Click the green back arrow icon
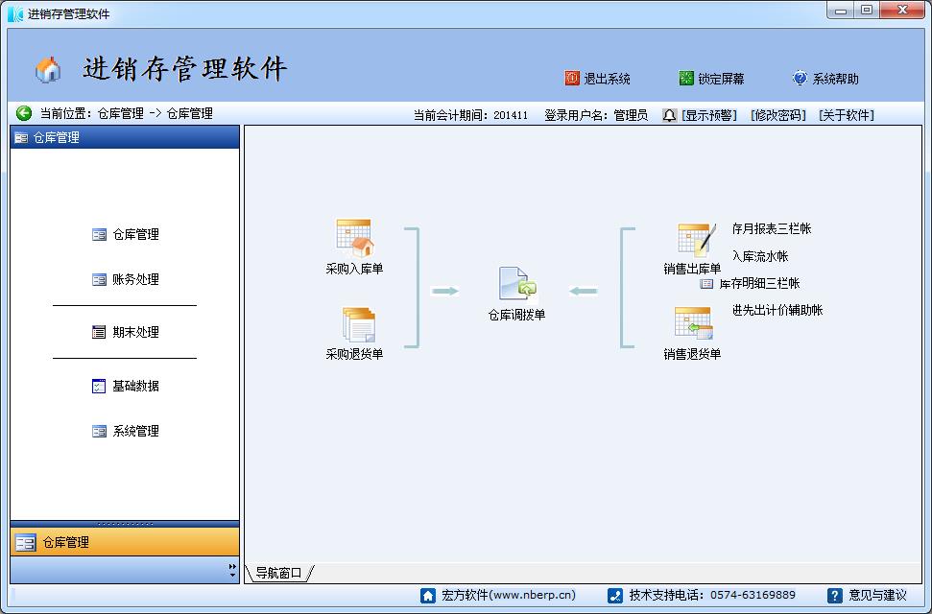Screen dimensions: 932x614 coord(24,113)
